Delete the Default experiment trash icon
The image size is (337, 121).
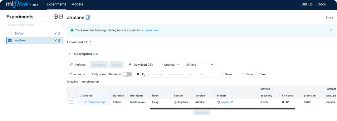coord(59,34)
